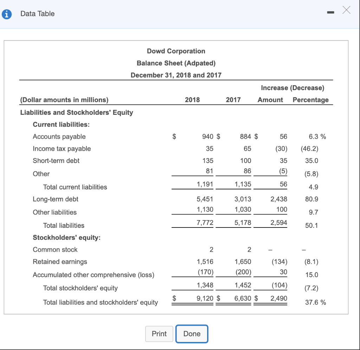This screenshot has width=360, height=350.
Task: Click Accumulated other comprehensive percentage 15.0
Action: (312, 275)
